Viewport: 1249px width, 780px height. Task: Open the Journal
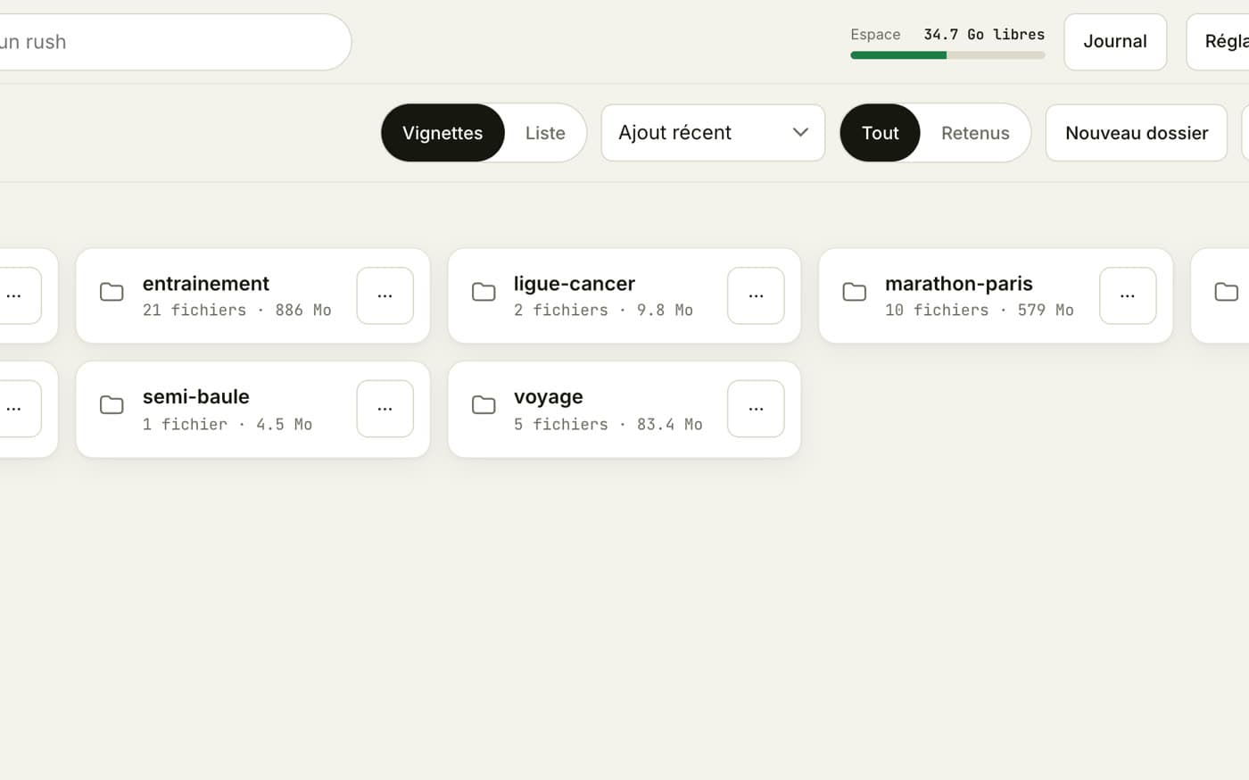tap(1115, 42)
